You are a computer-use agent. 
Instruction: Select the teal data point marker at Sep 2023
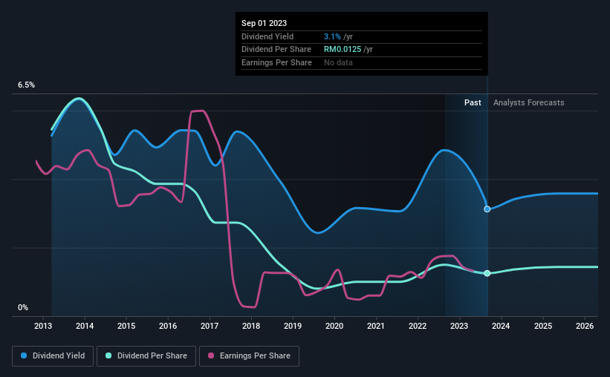(x=487, y=273)
